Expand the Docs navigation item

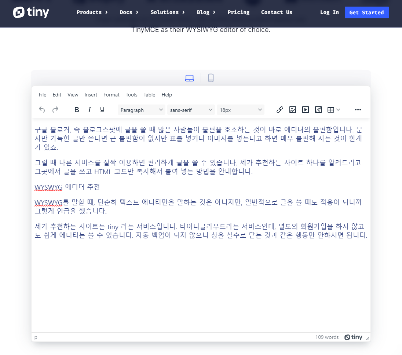tap(129, 12)
